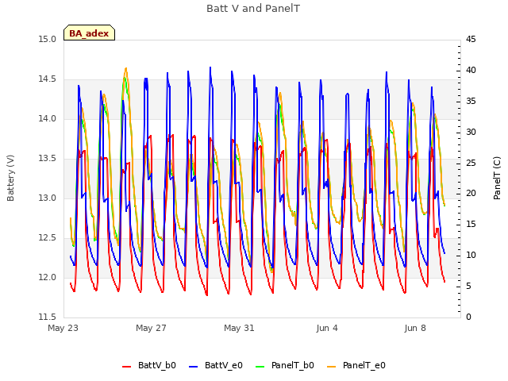The height and width of the screenshot is (381, 508).
Task: Click the 13.5 left axis tick label
Action: coord(48,159)
